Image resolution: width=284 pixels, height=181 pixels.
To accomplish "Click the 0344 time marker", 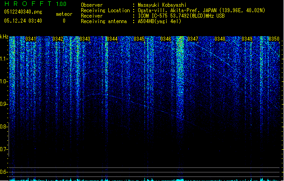I will point(112,39).
